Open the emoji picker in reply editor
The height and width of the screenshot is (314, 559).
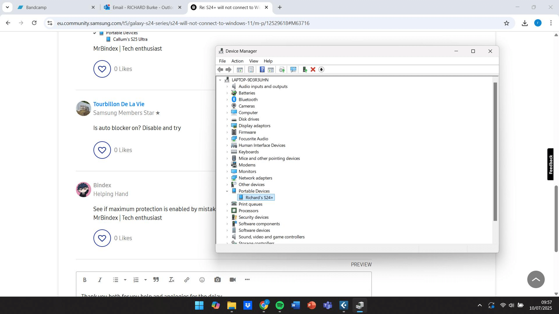[202, 280]
